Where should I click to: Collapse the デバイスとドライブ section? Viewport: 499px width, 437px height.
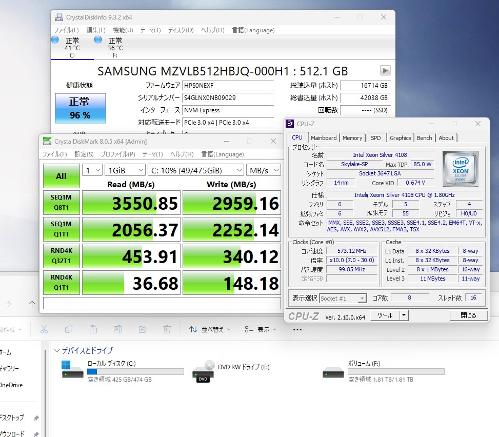click(x=57, y=350)
